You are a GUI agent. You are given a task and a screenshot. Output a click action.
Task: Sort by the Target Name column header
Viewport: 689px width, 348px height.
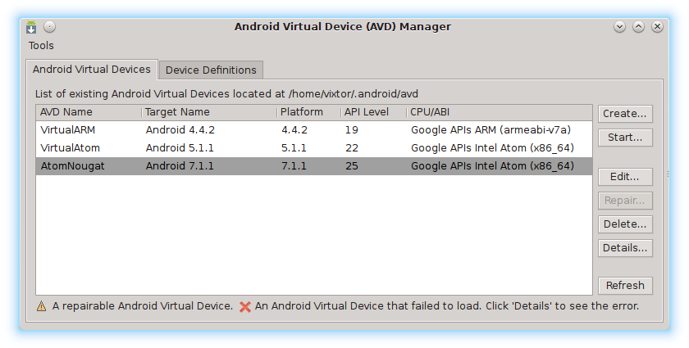pos(209,112)
